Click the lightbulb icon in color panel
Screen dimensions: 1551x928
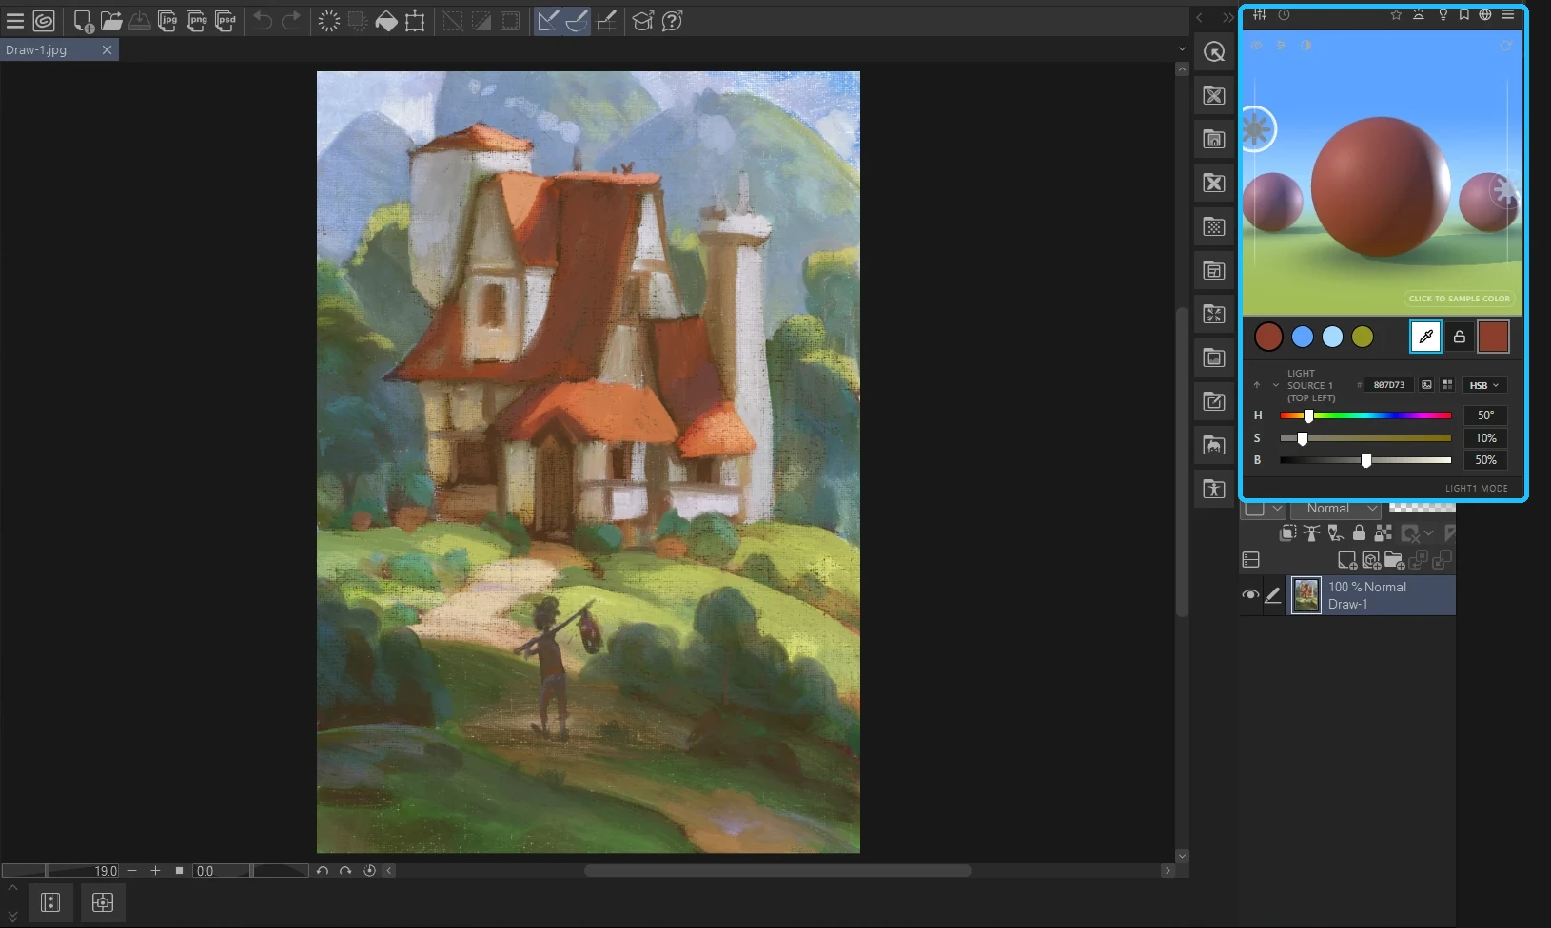(1443, 14)
